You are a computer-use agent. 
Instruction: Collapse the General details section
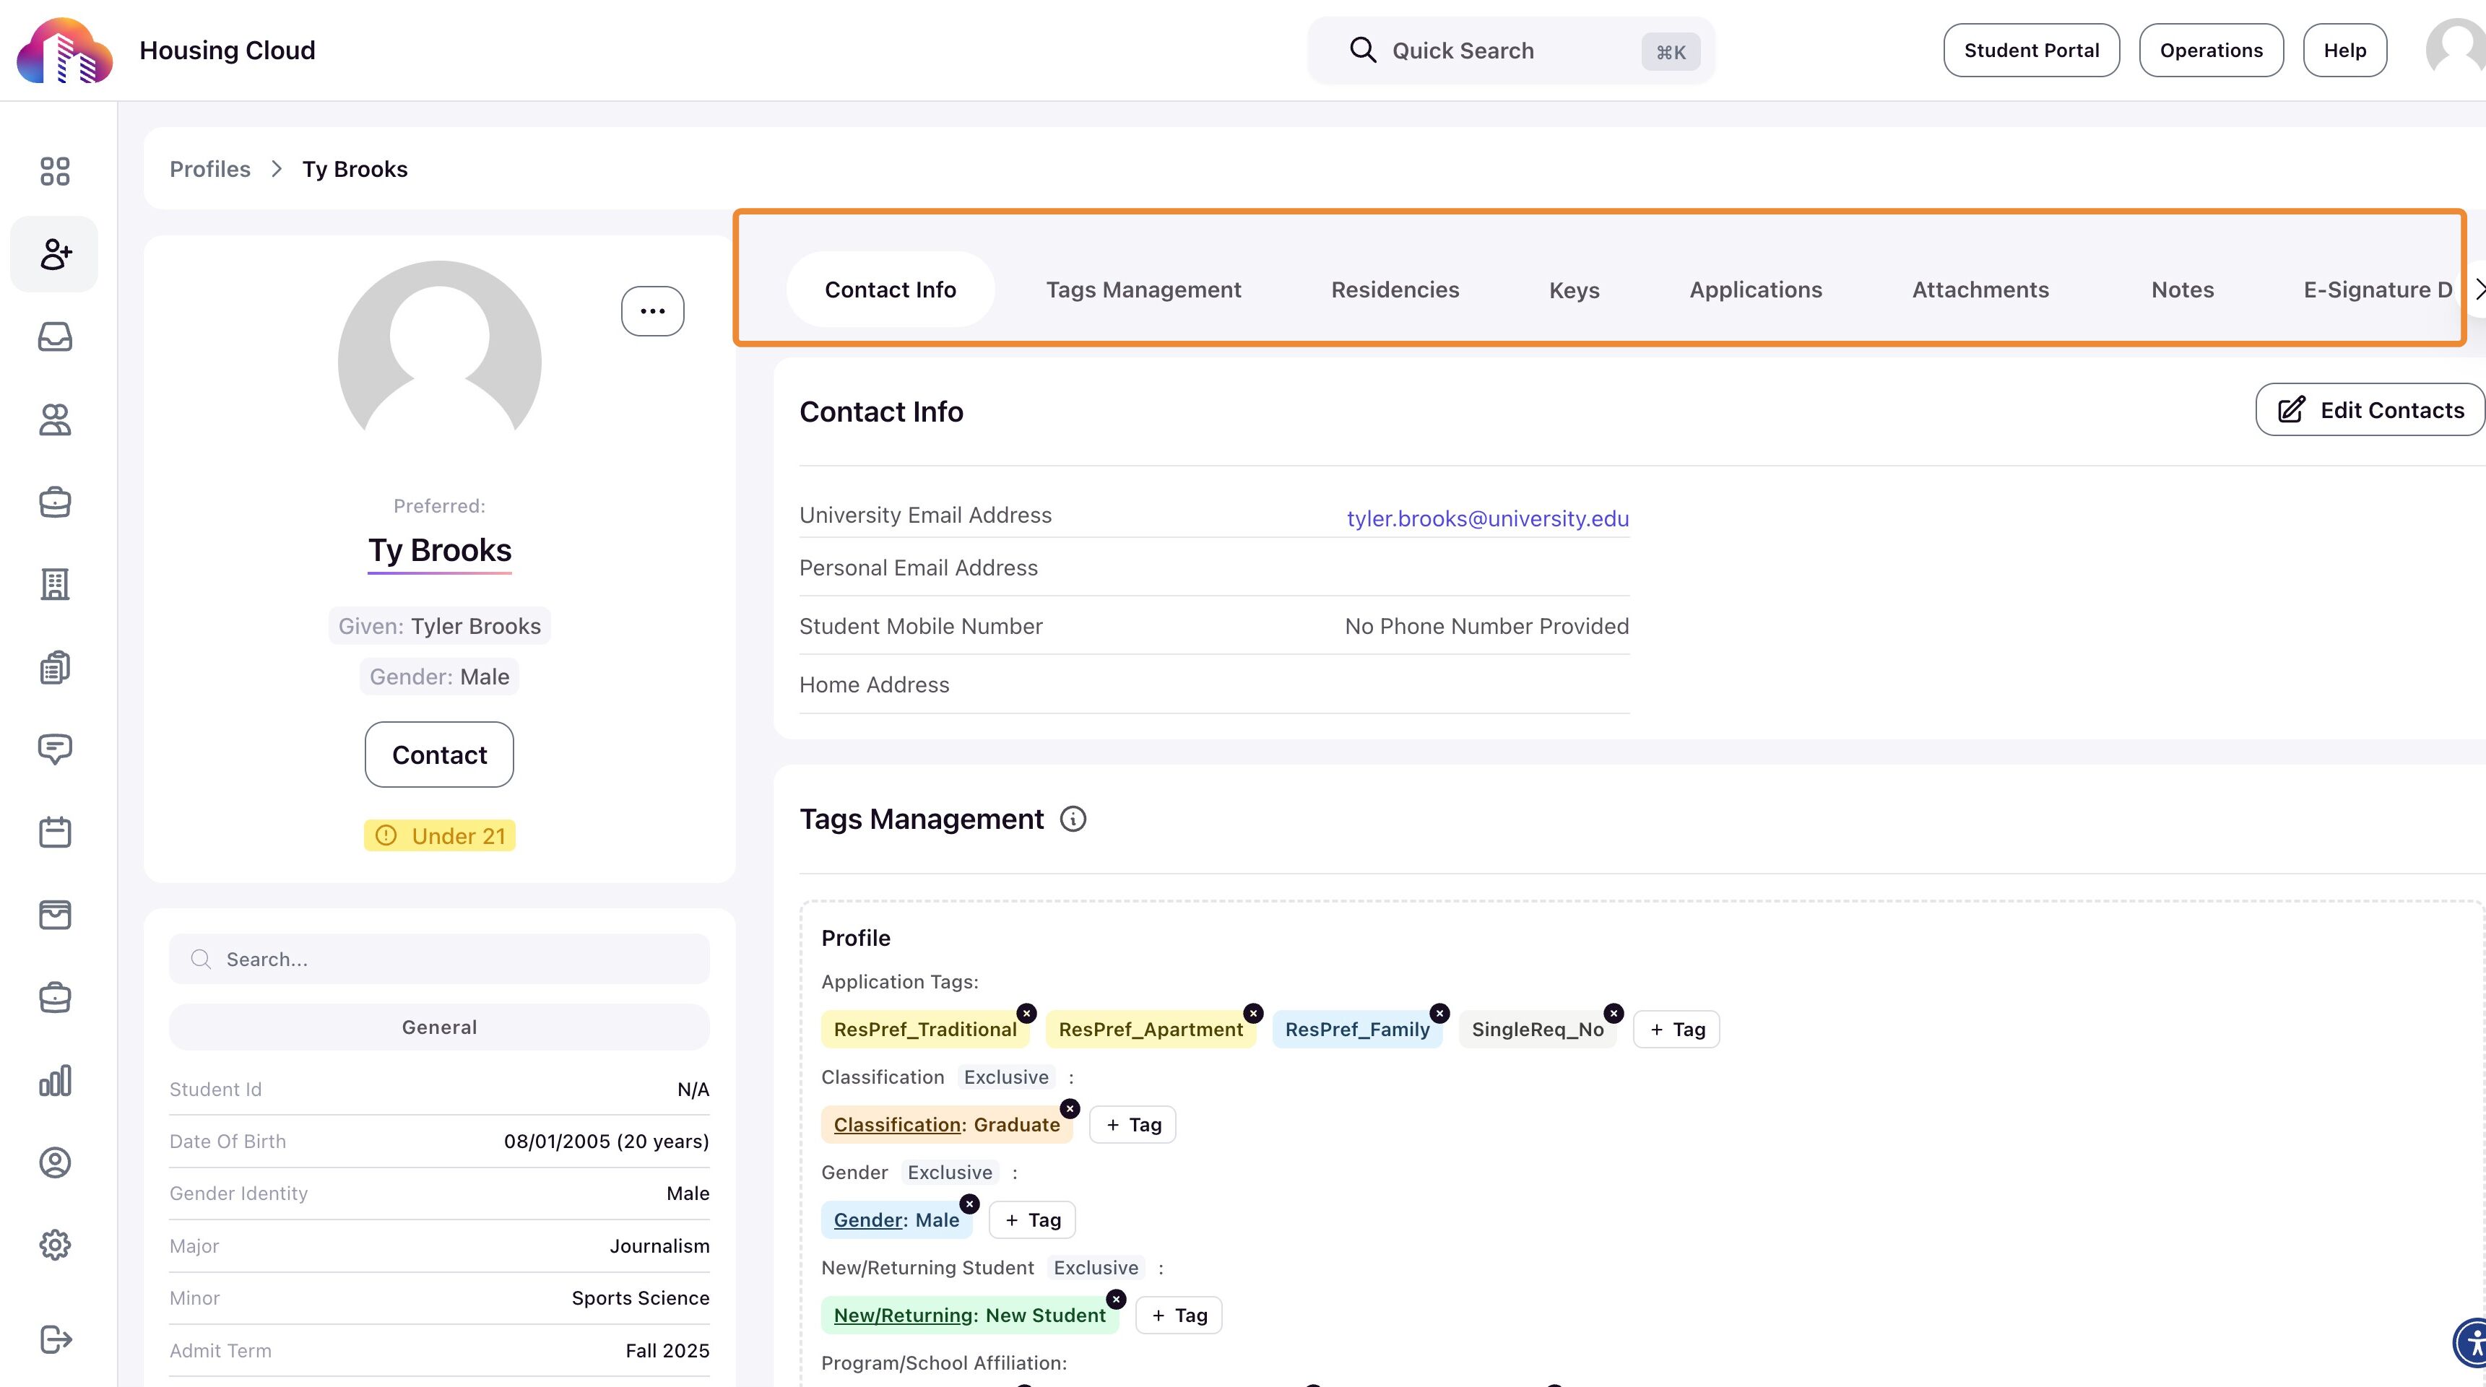[439, 1027]
